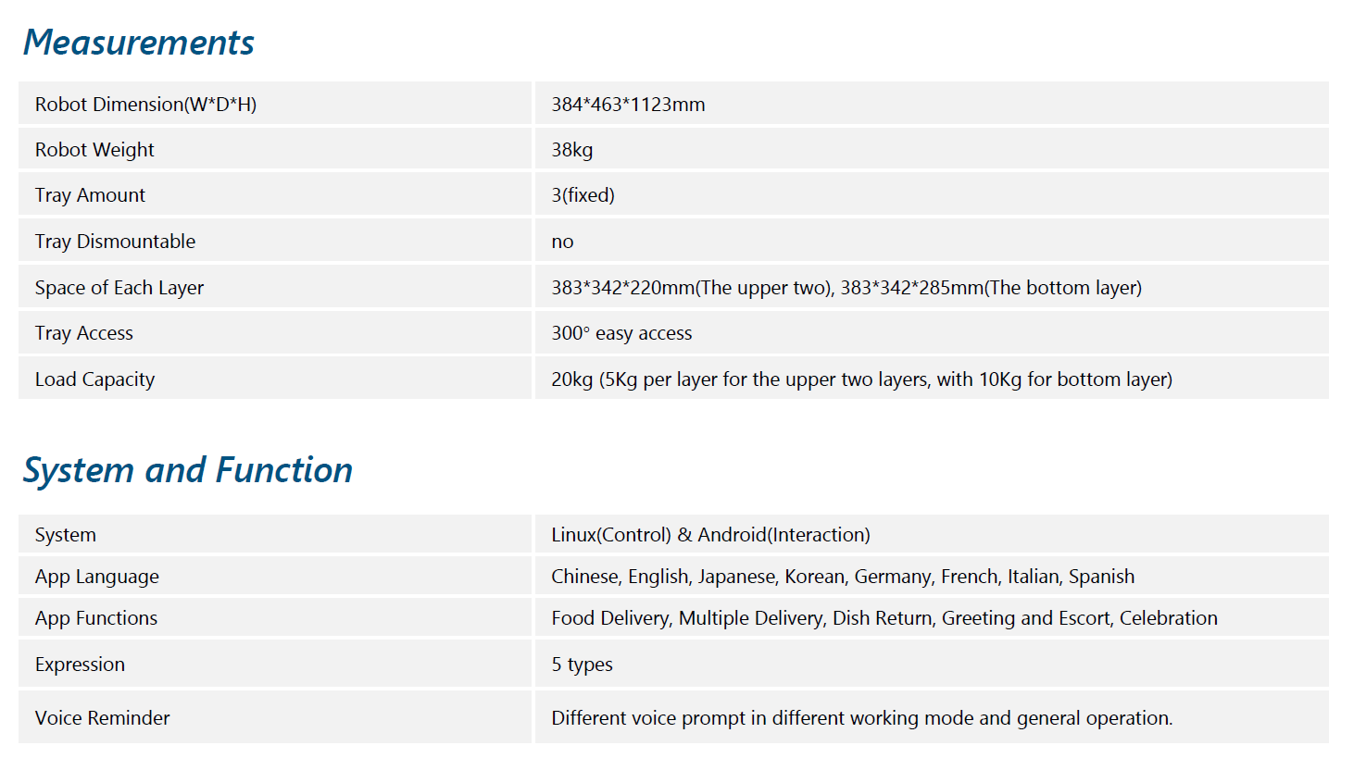Click the App Functions value listing Food Delivery
Screen dimensions: 1354x758
[x=884, y=618]
